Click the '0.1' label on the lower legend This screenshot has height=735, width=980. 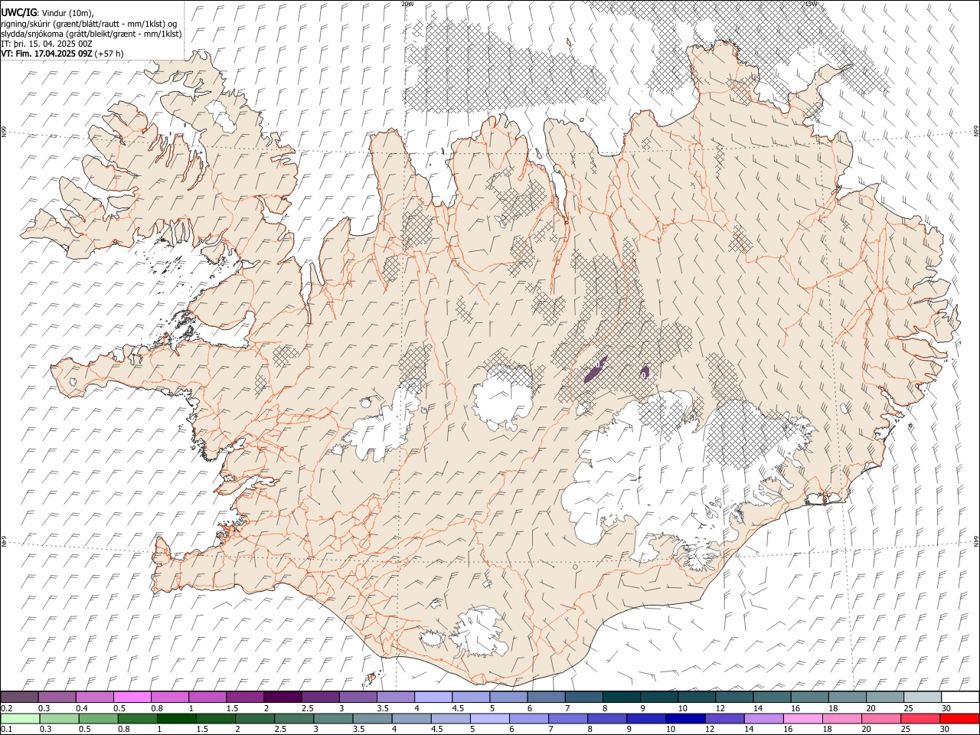[7, 730]
